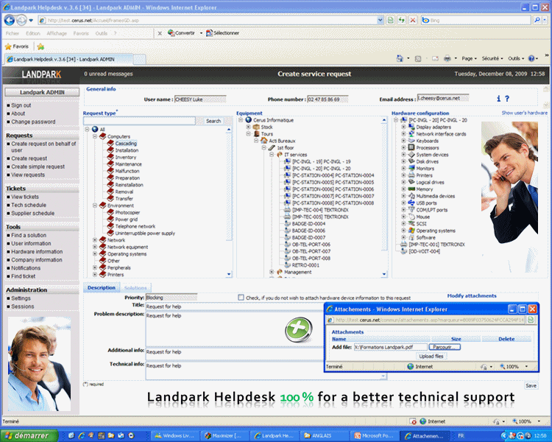Click the USB ports icon

[x=411, y=203]
